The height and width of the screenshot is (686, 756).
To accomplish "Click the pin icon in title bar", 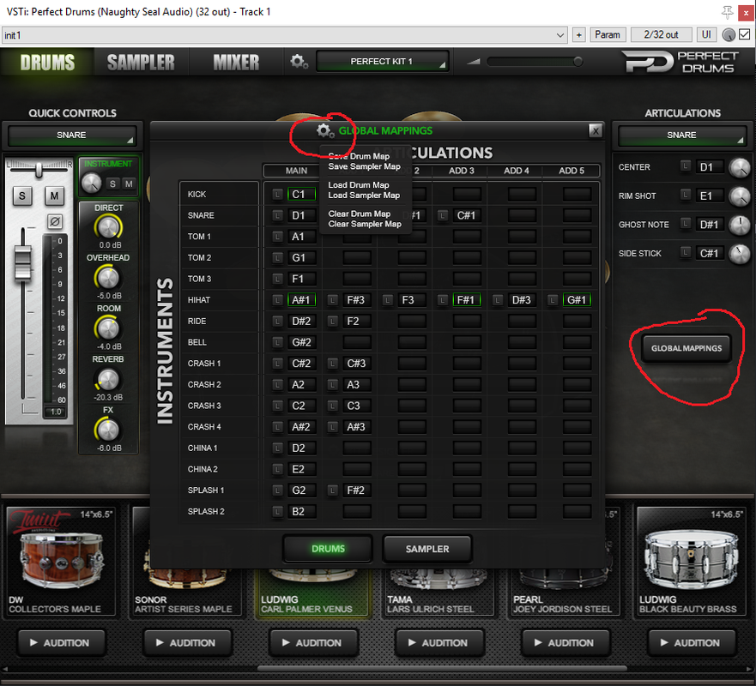I will tap(727, 11).
